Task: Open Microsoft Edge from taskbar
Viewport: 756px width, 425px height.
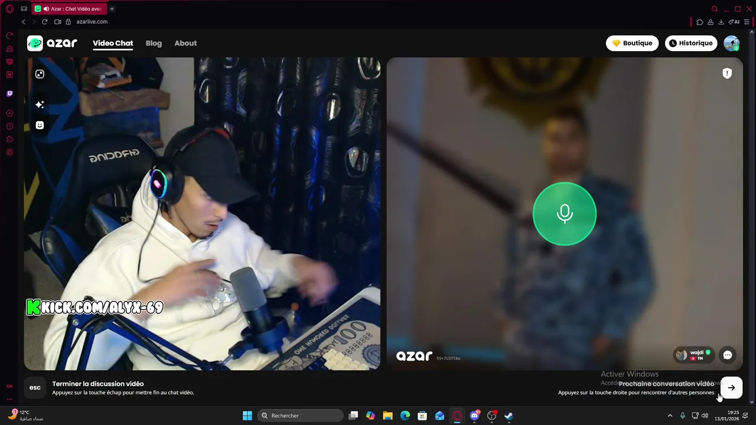Action: pos(405,416)
